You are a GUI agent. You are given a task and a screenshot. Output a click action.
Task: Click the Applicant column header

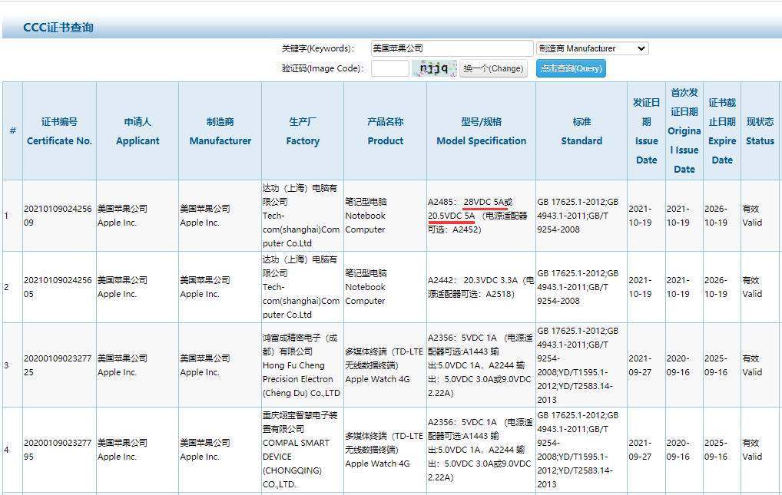[x=138, y=131]
